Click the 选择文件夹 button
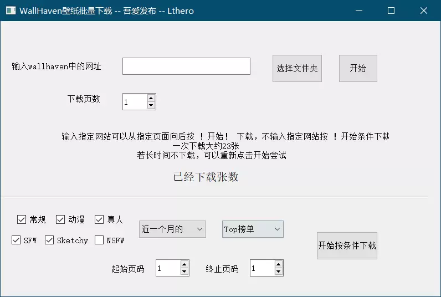The height and width of the screenshot is (297, 441). (x=297, y=68)
